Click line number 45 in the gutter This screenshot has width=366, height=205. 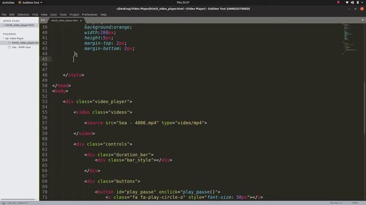45,59
